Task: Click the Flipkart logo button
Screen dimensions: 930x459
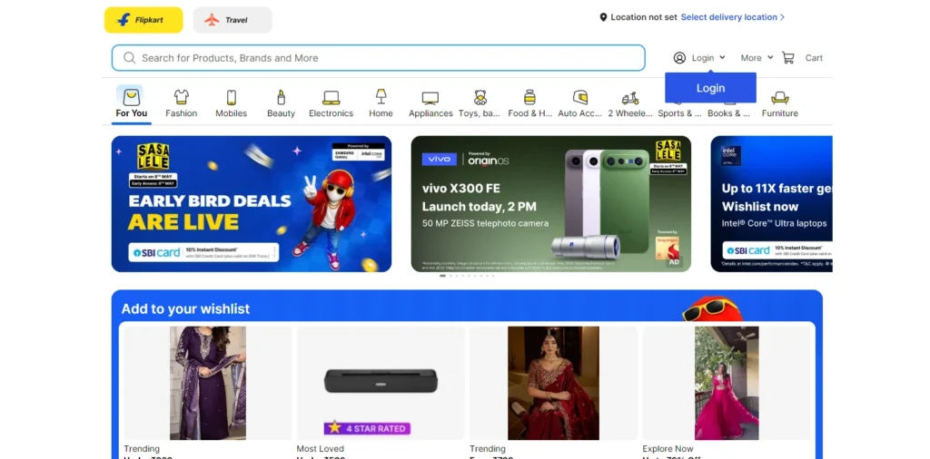Action: tap(143, 20)
